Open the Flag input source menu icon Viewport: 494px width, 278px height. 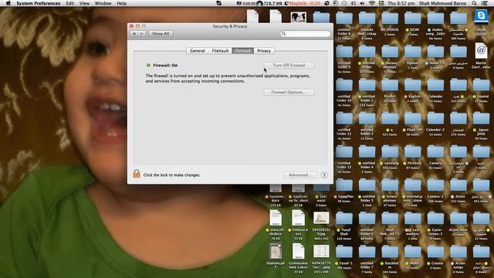coord(381,3)
